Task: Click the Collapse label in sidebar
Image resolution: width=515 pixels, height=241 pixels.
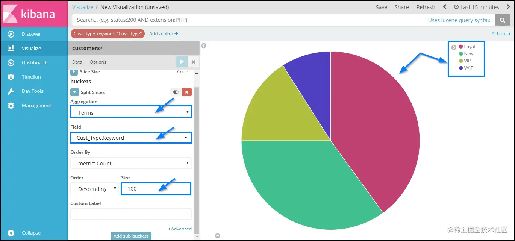Action: [x=31, y=233]
